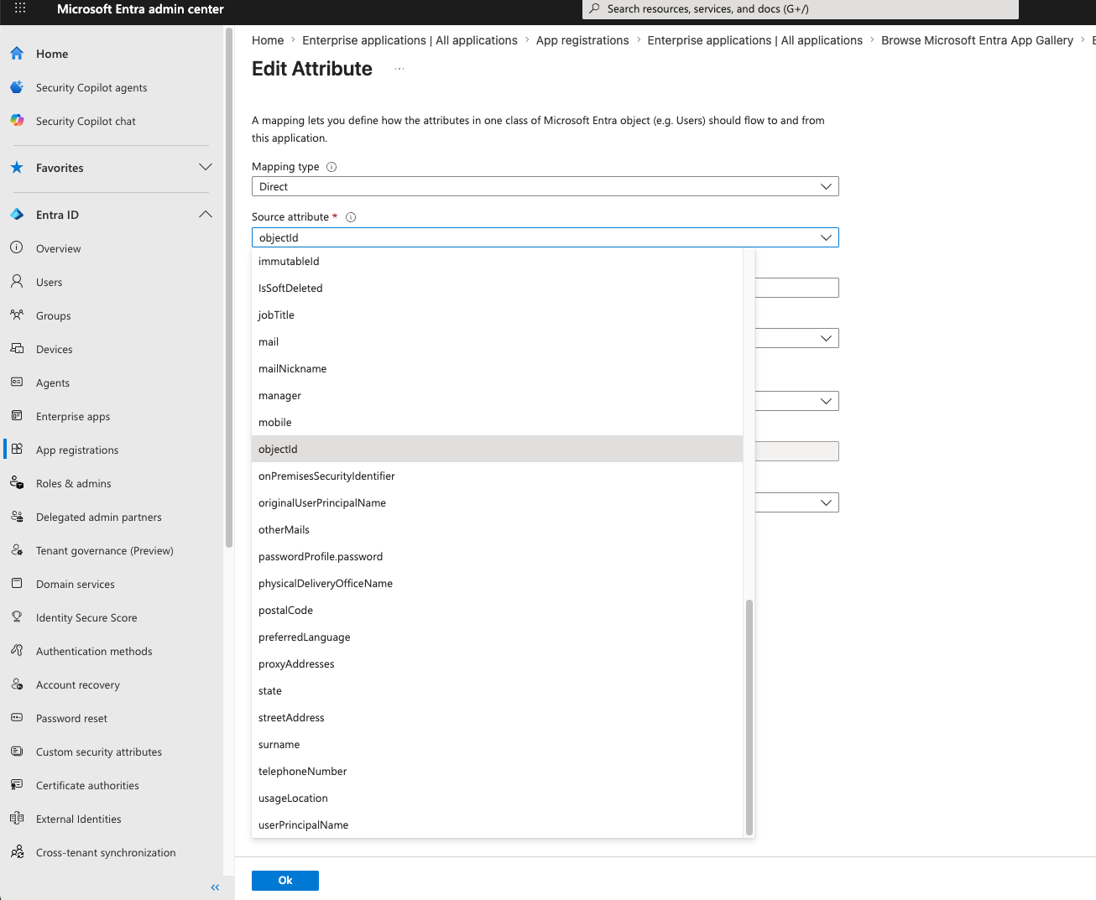1096x900 pixels.
Task: Click the Password reset icon
Action: point(17,718)
